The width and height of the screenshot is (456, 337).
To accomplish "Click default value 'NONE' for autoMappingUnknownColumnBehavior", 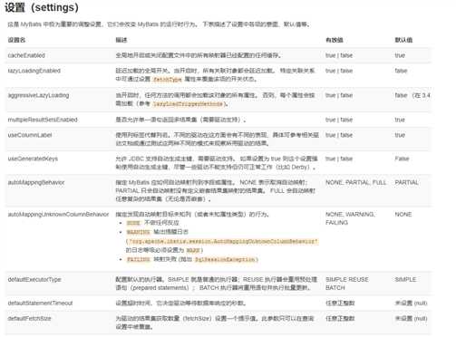I will [403, 214].
